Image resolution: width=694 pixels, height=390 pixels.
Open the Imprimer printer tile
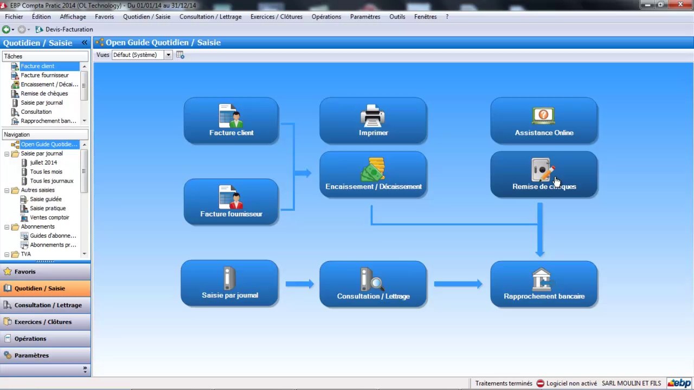(x=373, y=121)
